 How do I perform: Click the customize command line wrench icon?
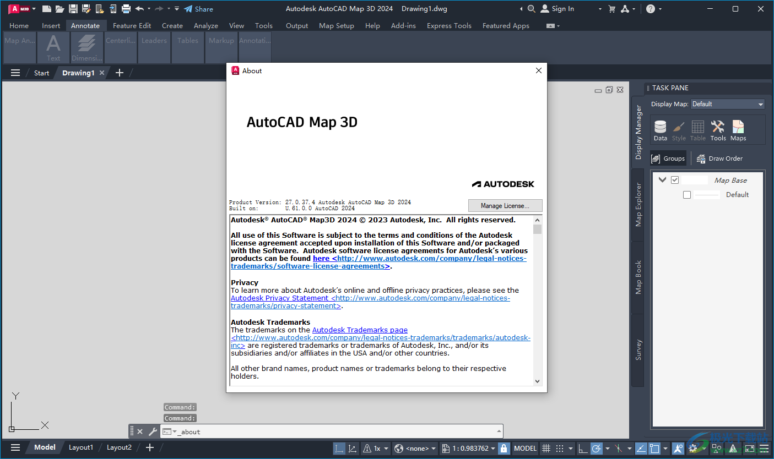pos(153,431)
